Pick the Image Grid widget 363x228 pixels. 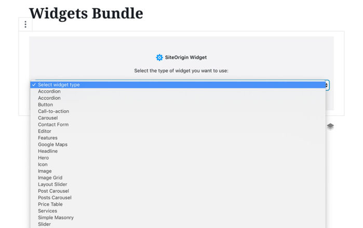pos(50,178)
